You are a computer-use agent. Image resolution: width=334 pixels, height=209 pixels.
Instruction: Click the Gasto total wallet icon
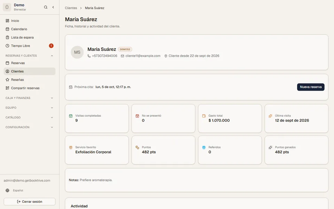coord(204,116)
